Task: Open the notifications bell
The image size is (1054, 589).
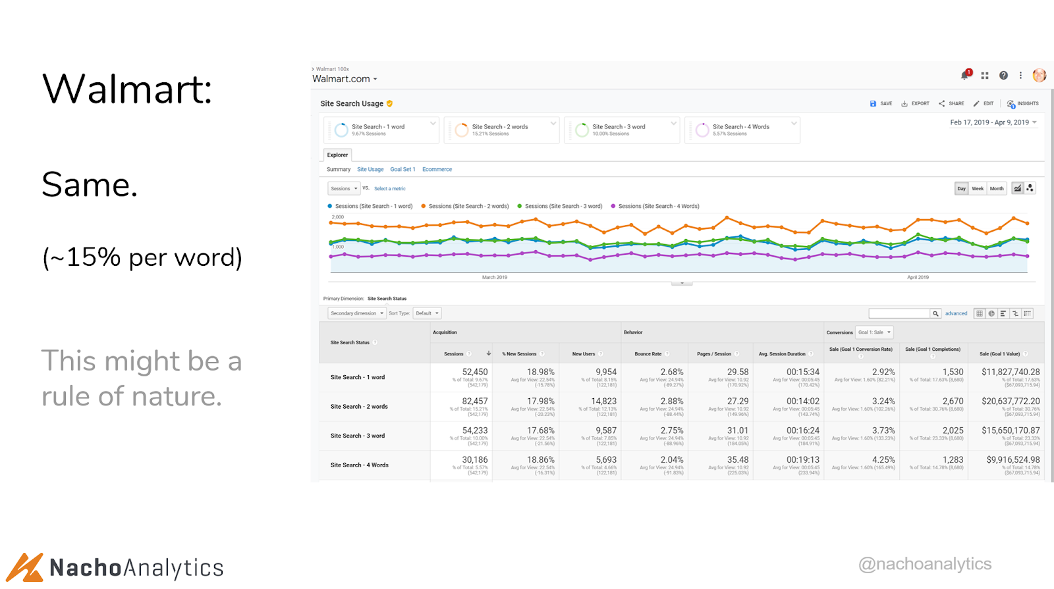Action: coord(965,75)
